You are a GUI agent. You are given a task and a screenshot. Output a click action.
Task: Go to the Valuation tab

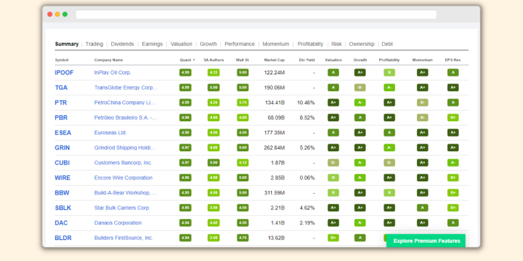click(181, 44)
